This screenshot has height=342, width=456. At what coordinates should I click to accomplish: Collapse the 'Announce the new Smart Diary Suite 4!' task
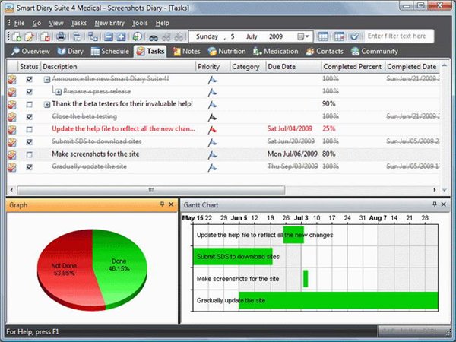(x=47, y=79)
